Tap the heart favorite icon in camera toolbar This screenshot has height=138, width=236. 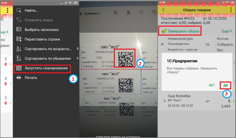[141, 12]
